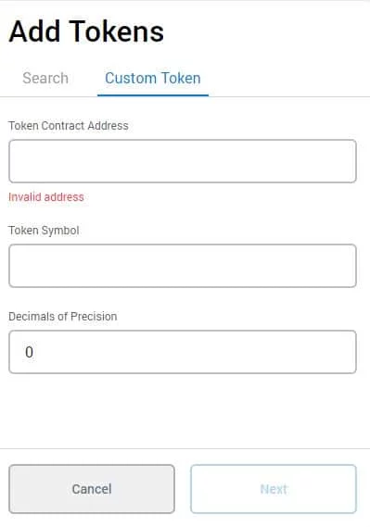Click the blue underline beneath Custom Token

(153, 95)
